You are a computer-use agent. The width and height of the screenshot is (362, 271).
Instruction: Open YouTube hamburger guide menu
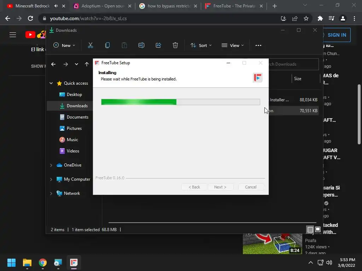click(13, 35)
